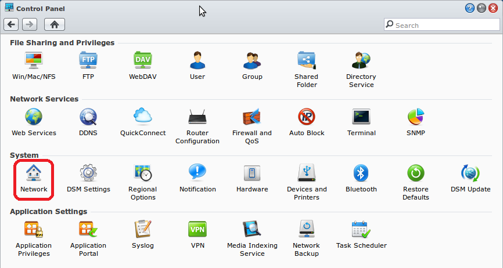Open the Regional Options icon
This screenshot has width=503, height=268.
pos(143,173)
